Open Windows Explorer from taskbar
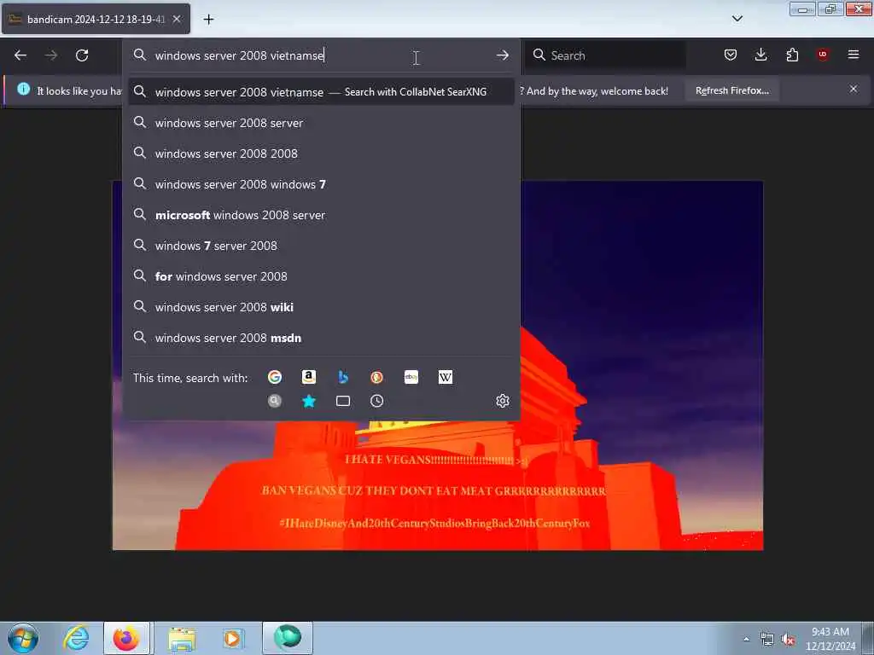This screenshot has height=655, width=874. (x=182, y=639)
